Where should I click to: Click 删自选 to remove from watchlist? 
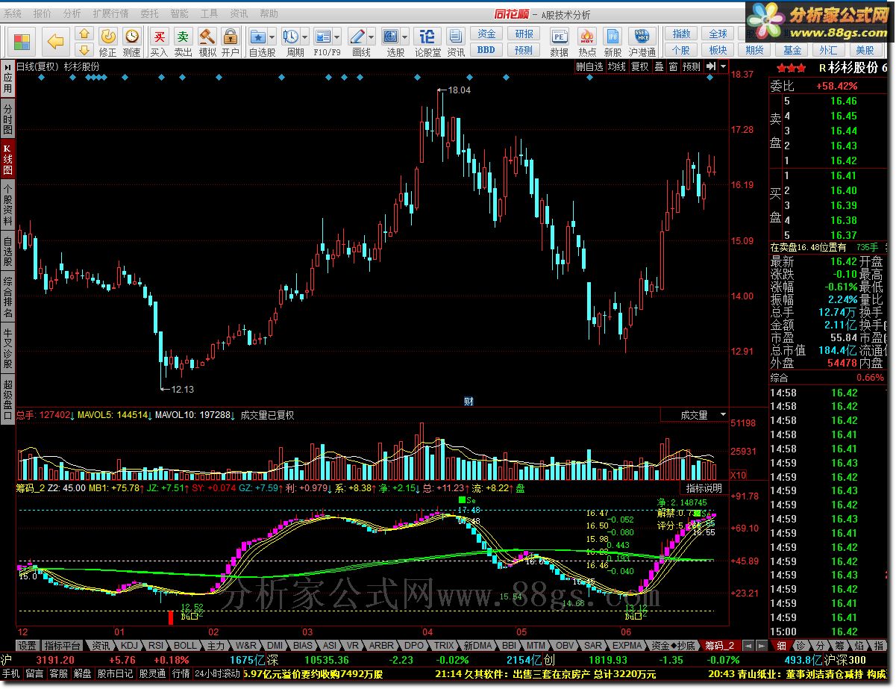point(589,66)
